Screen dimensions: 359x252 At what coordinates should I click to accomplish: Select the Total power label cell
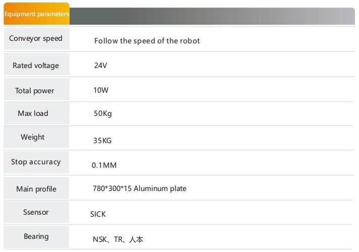[x=37, y=89]
